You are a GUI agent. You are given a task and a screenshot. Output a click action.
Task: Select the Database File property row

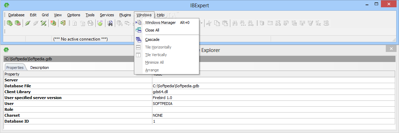point(200,86)
